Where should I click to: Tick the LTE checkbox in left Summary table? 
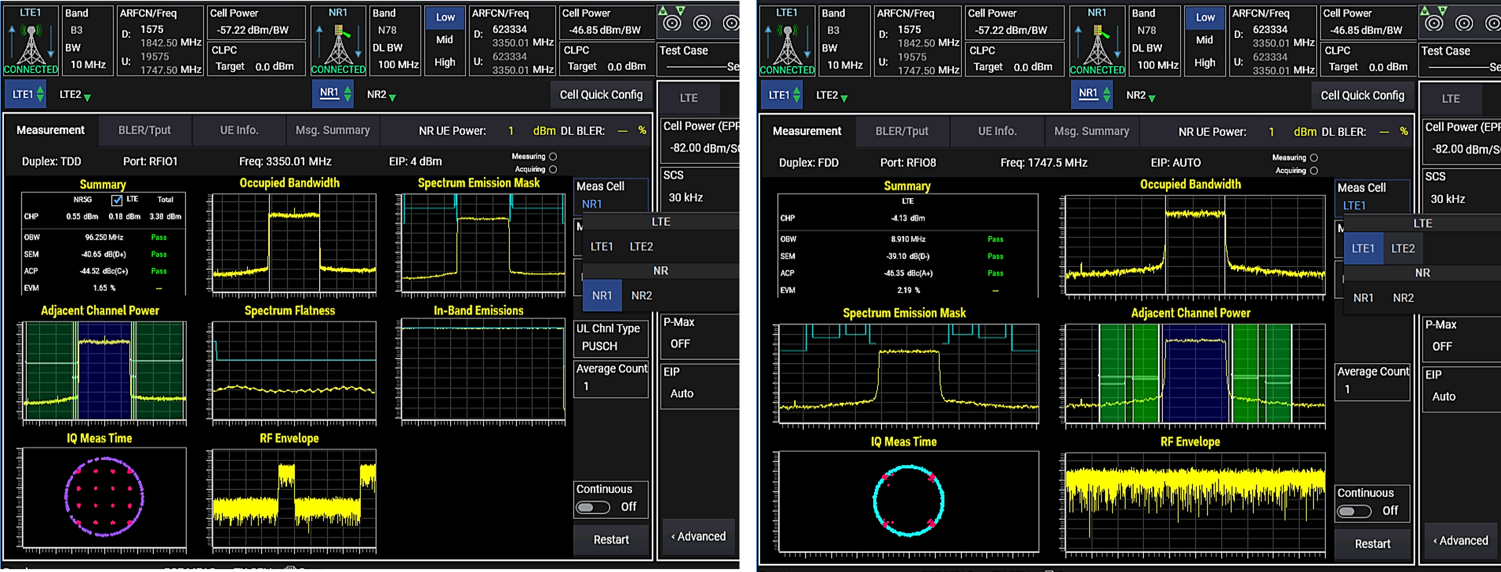(x=117, y=200)
